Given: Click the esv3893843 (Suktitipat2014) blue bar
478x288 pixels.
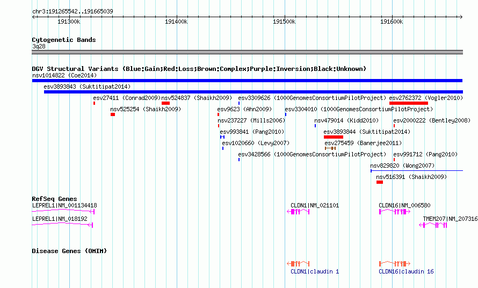Looking at the screenshot, I should tap(254, 92).
